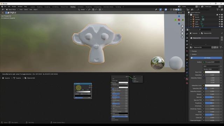Switch viewport to material preview shading
Viewport: 224px width, 126px height.
click(178, 9)
